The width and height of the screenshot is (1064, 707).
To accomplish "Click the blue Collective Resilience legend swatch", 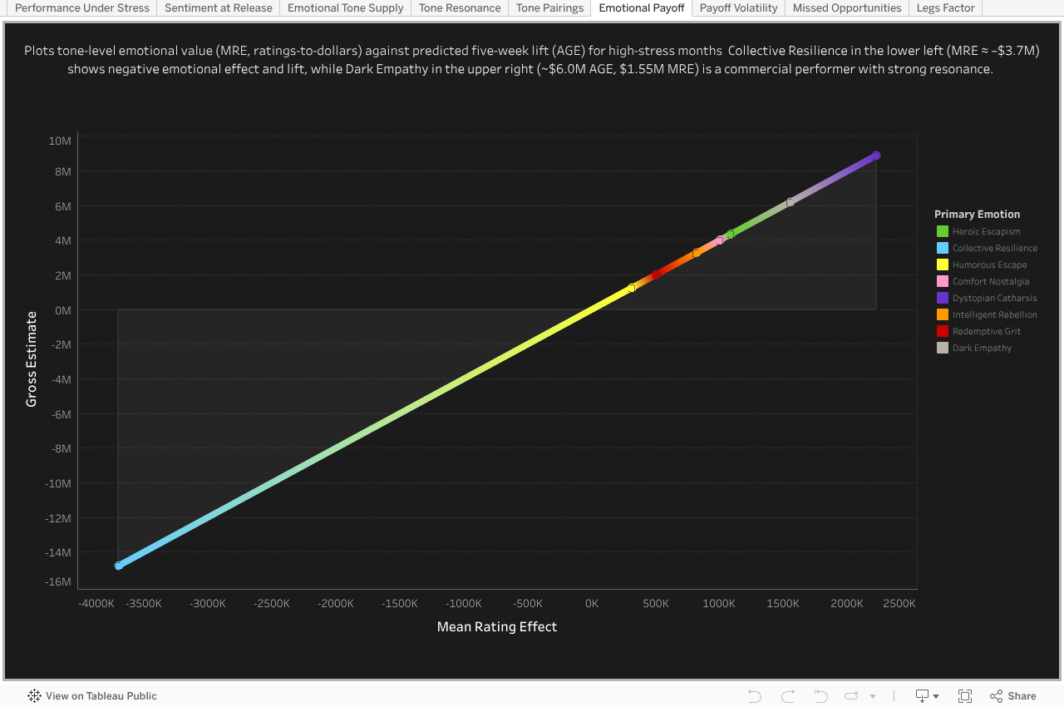I will tap(943, 248).
